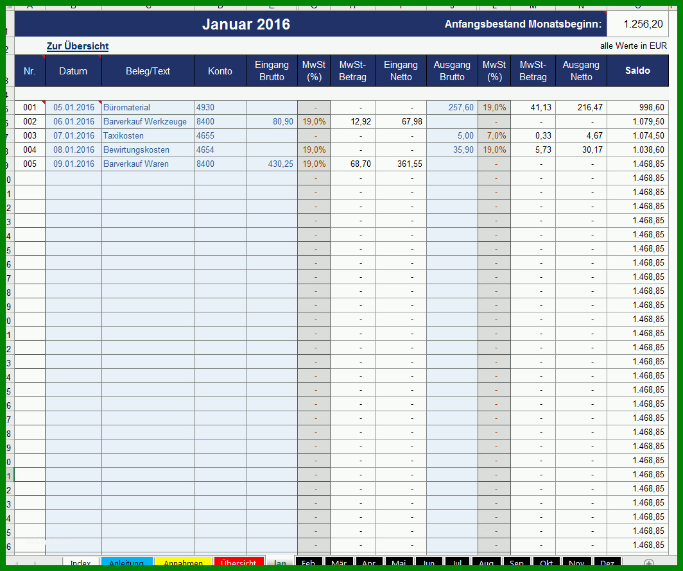Screen dimensions: 683x571
Task: Select Eingang Brutto cell 430,25
Action: 272,164
